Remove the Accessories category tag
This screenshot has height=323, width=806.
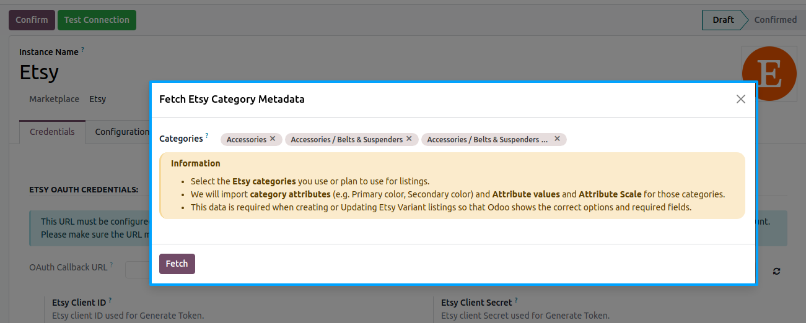(273, 139)
